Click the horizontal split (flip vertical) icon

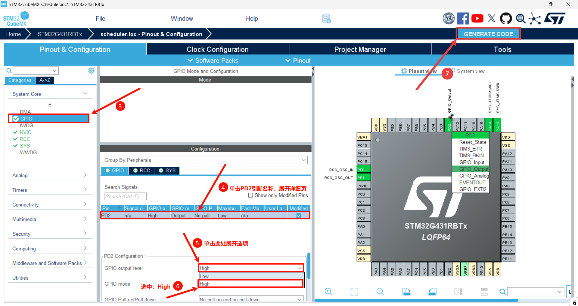coord(484,291)
